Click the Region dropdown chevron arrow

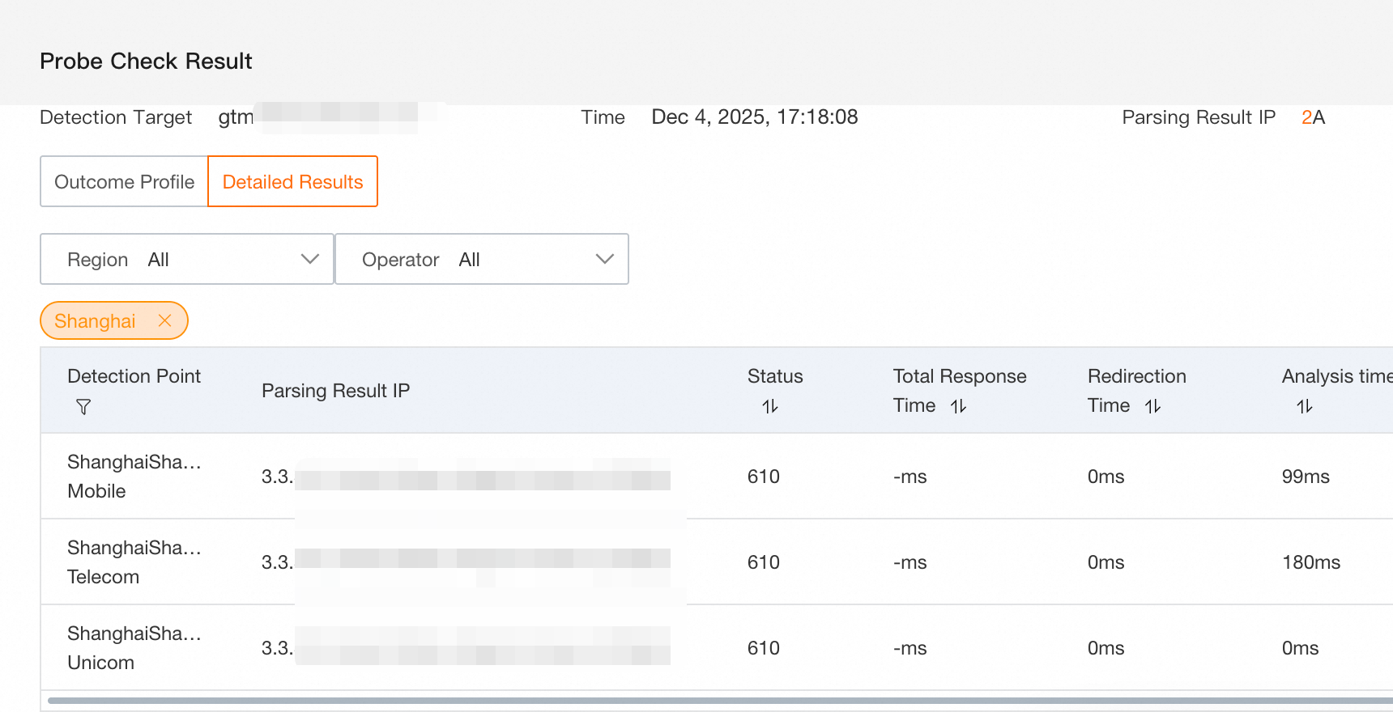(x=310, y=259)
